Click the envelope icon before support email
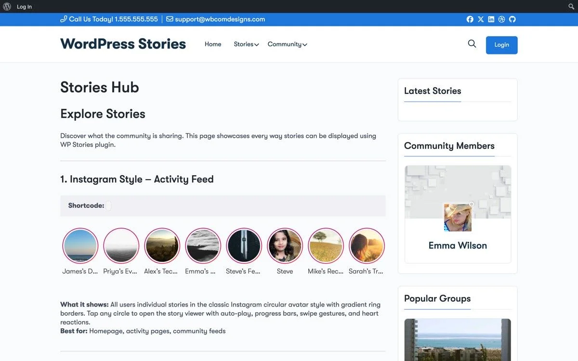Image resolution: width=578 pixels, height=361 pixels. tap(169, 19)
